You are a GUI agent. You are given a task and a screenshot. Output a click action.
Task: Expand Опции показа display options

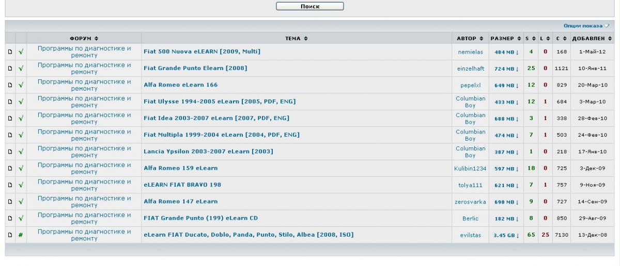coord(586,25)
